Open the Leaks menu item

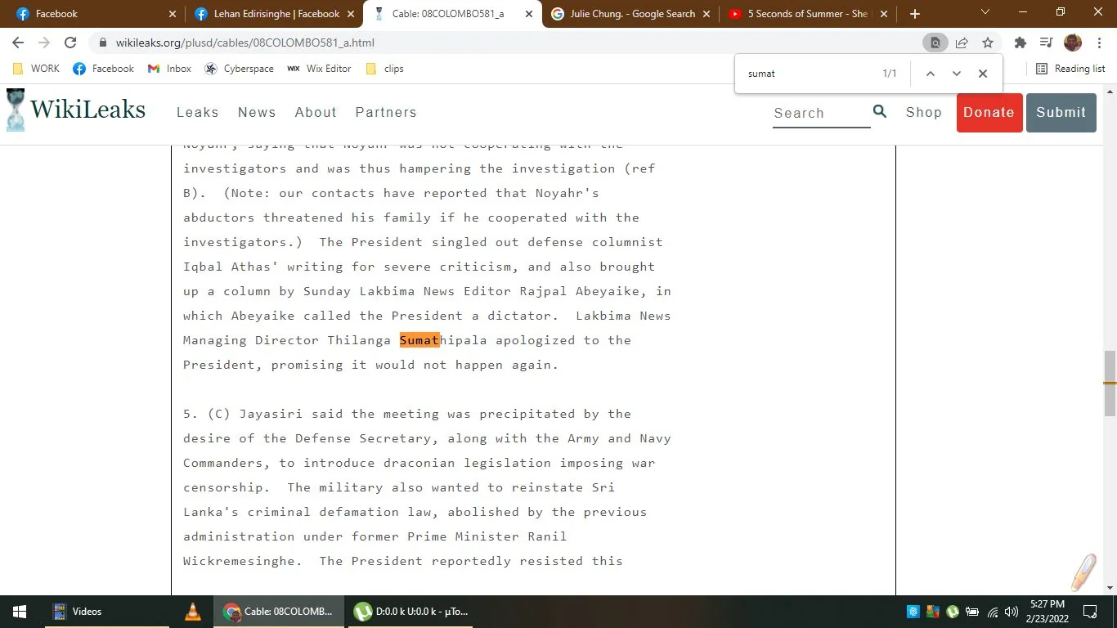(198, 112)
